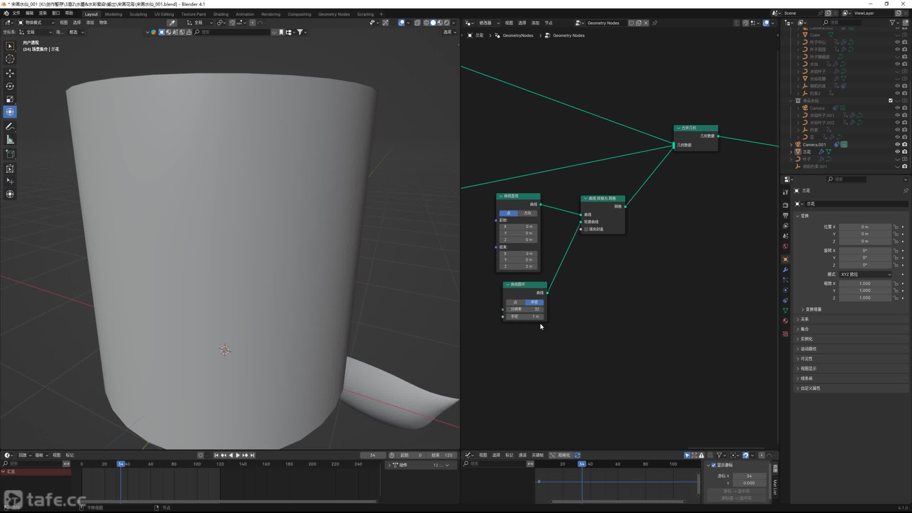Click the 点 mode button on 曲线圆环 node
Screen dimensions: 912x513
[x=515, y=302]
